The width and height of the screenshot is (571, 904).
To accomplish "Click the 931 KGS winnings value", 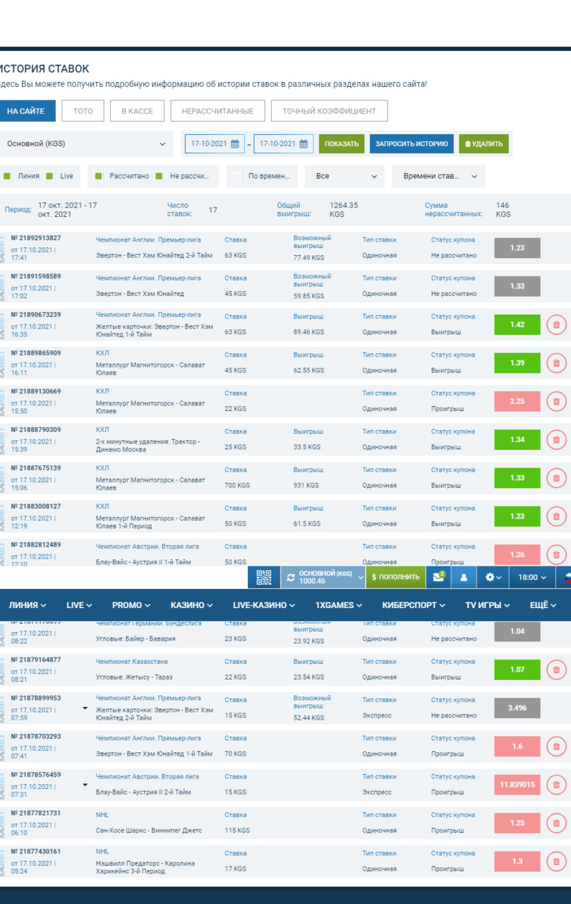I will (306, 485).
